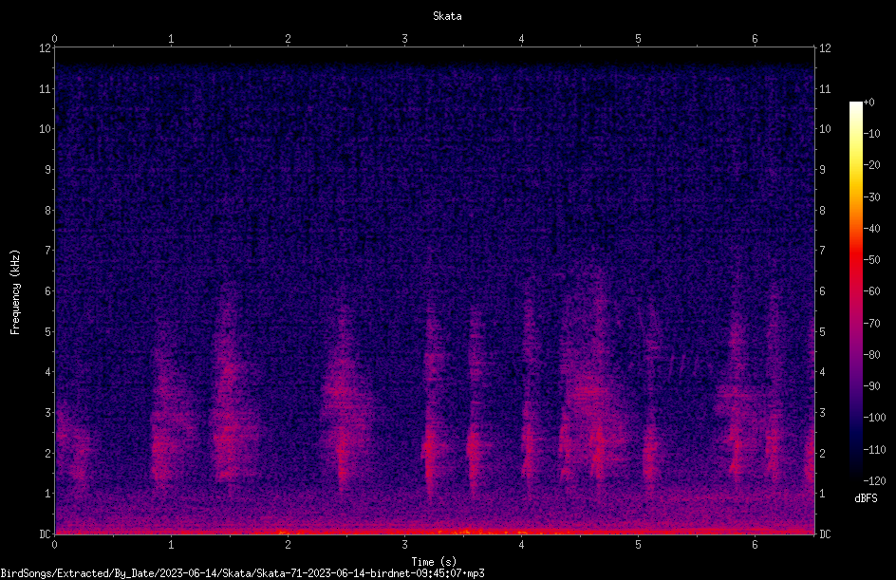The height and width of the screenshot is (580, 896).
Task: Click the 6 kHz label on right axis
Action: (x=822, y=290)
